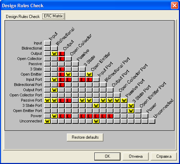The width and height of the screenshot is (180, 164).
Task: Toggle W cell at Open Emitter Port row, 3 State Port column
Action: coord(131,111)
